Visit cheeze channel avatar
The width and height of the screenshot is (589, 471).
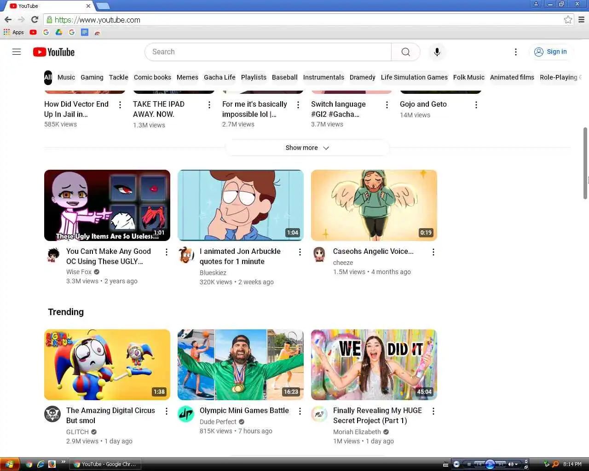(319, 254)
